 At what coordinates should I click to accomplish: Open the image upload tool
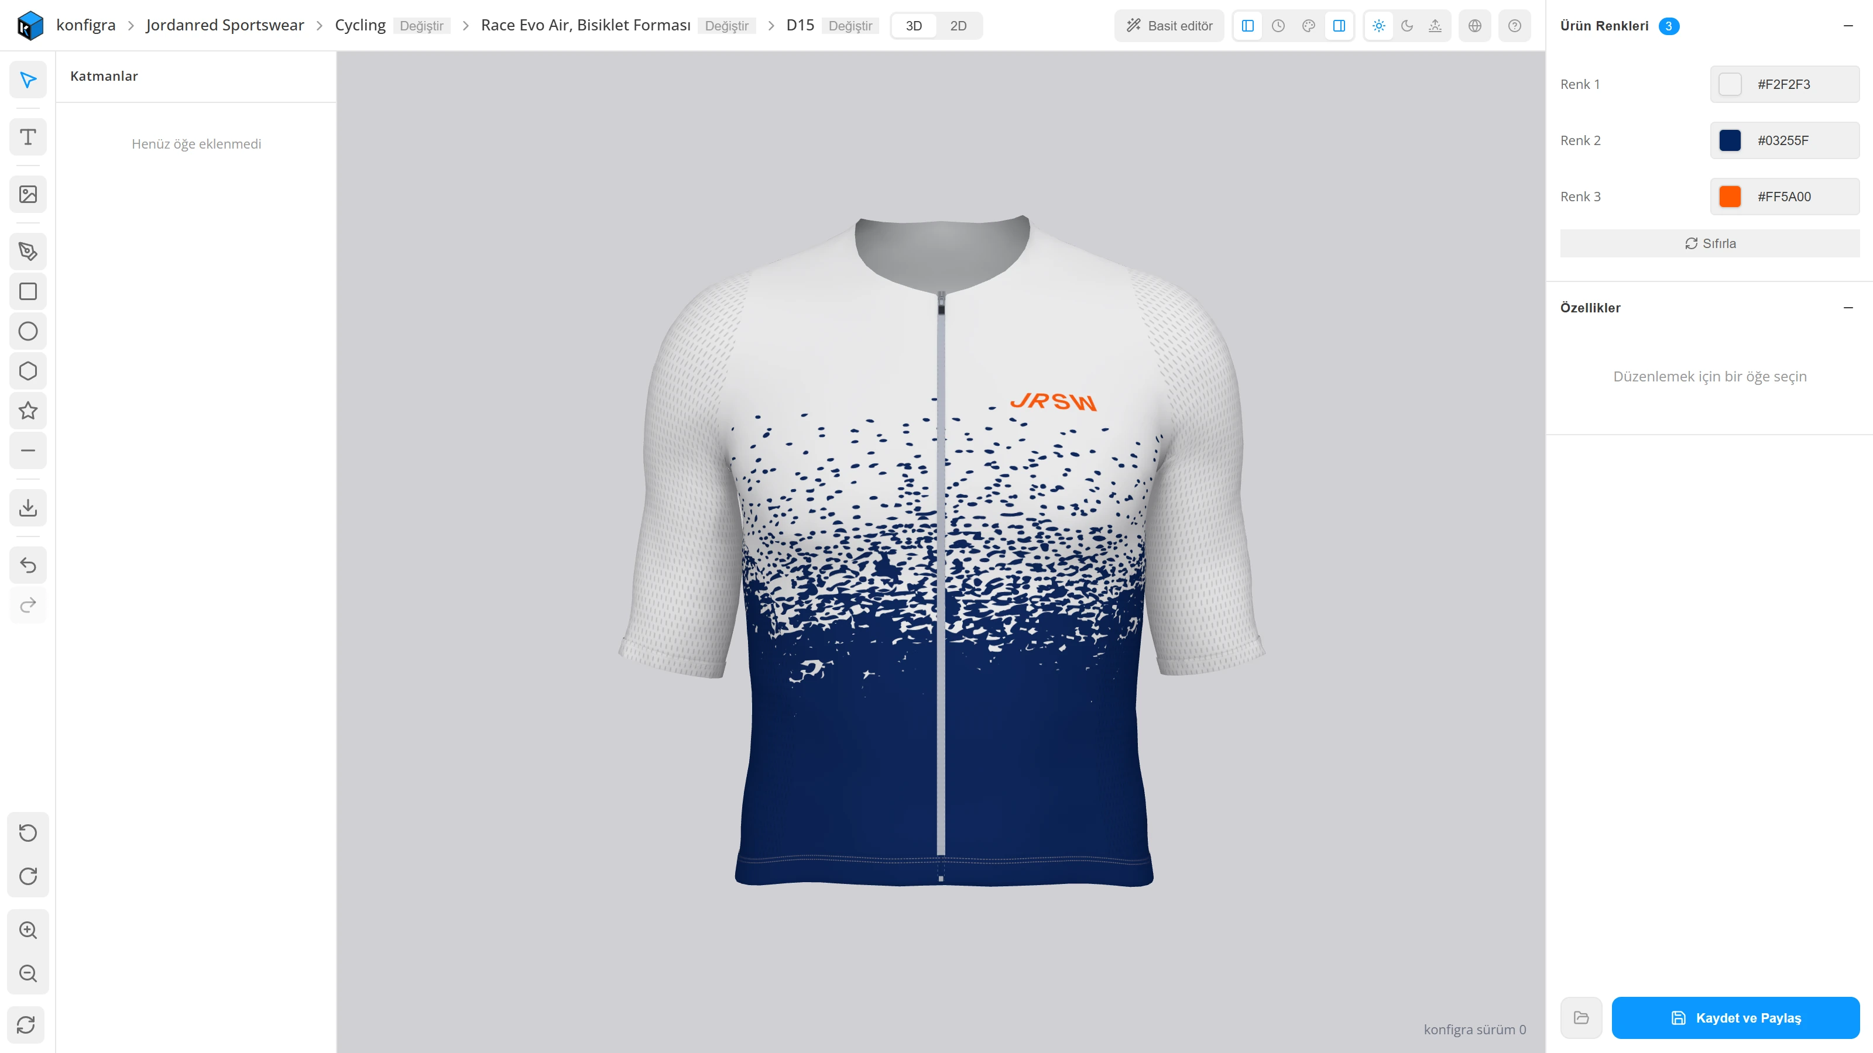(28, 195)
